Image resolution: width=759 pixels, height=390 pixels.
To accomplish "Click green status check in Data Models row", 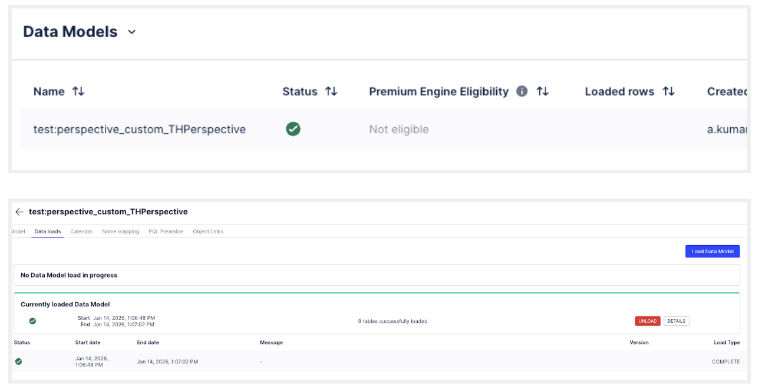I will click(293, 128).
